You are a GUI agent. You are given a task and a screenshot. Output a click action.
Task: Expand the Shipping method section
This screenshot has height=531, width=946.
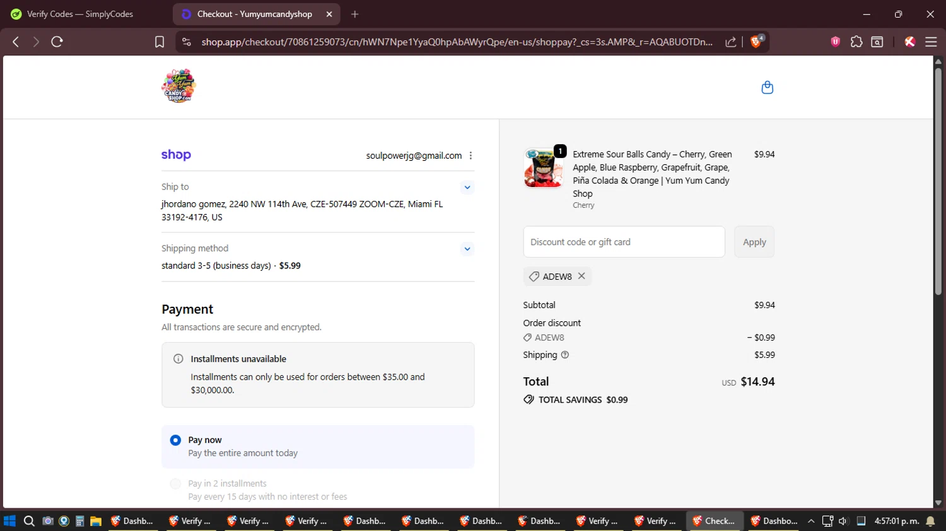coord(467,249)
